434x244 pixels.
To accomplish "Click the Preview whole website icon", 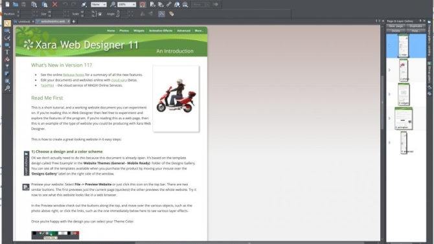I will click(161, 5).
